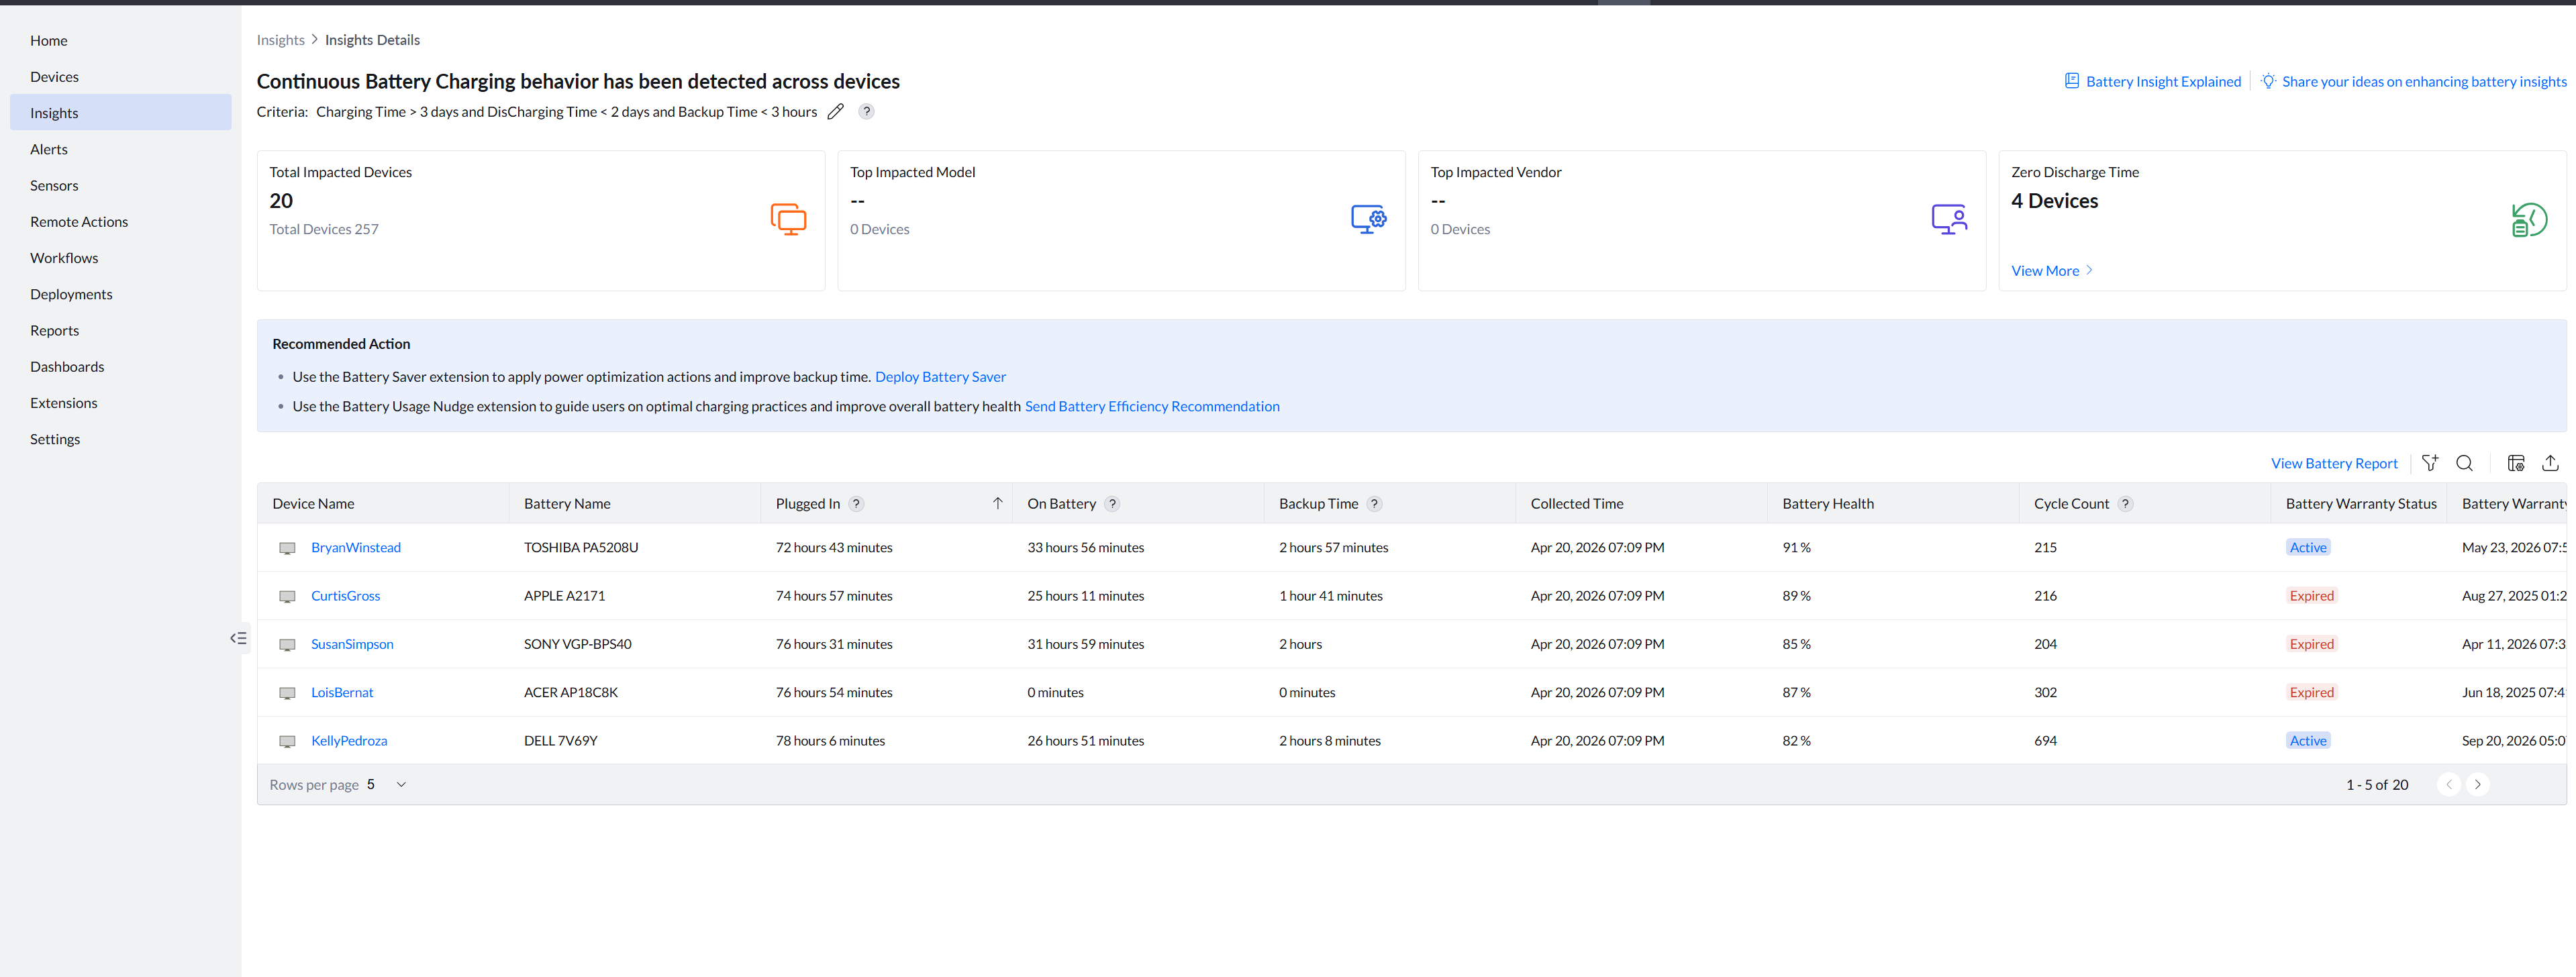This screenshot has width=2576, height=977.
Task: Click the export table icon
Action: point(2550,463)
